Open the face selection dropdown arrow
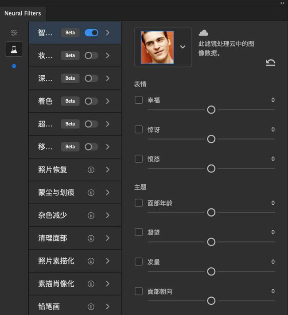This screenshot has width=288, height=315. (183, 47)
